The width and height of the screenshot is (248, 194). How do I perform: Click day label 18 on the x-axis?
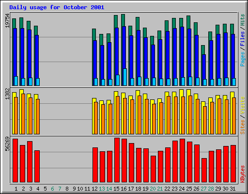click(x=138, y=189)
